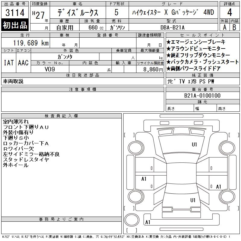This screenshot has height=241, width=241.
Task: Click the star before エマージェンシーブレーキ
Action: (x=169, y=42)
